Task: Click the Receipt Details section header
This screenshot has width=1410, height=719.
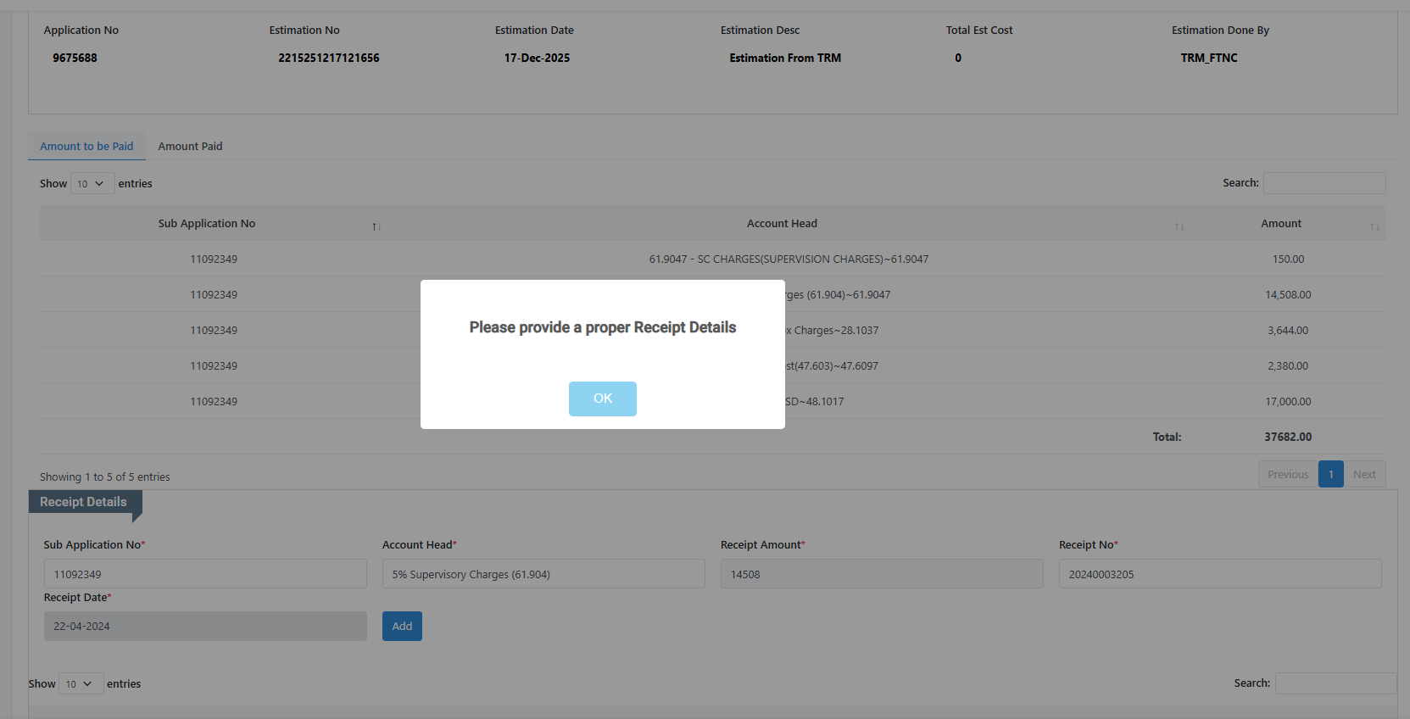Action: [84, 502]
